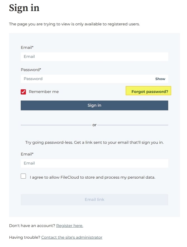Click the Email link button
The image size is (187, 247).
tap(94, 200)
